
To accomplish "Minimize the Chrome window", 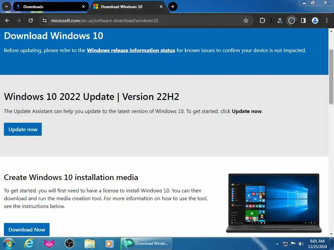I will pyautogui.click(x=304, y=3).
